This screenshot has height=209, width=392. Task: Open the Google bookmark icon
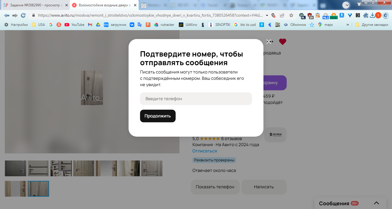tap(51, 25)
